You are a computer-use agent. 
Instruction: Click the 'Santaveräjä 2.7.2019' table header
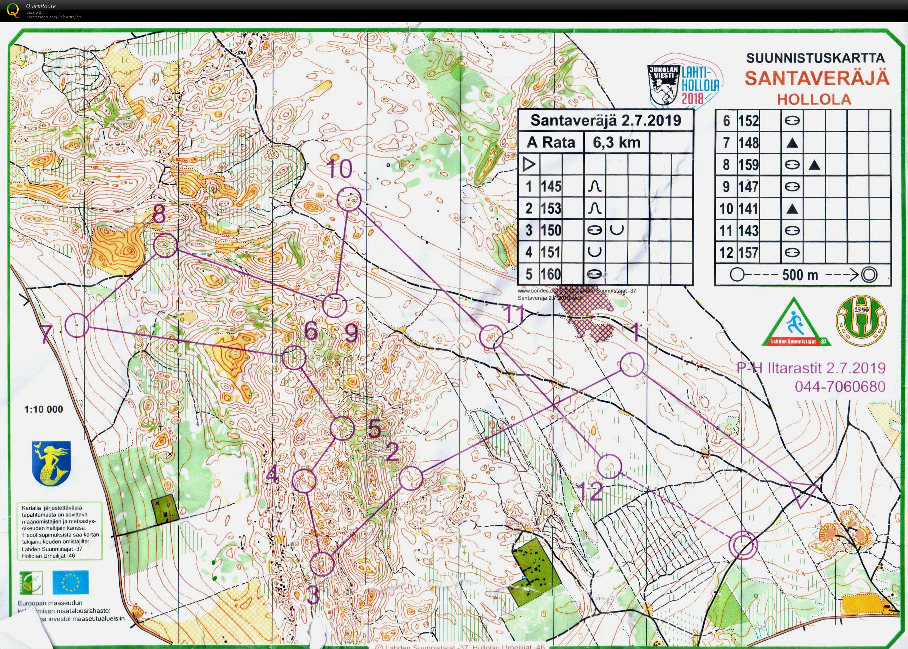pyautogui.click(x=605, y=120)
